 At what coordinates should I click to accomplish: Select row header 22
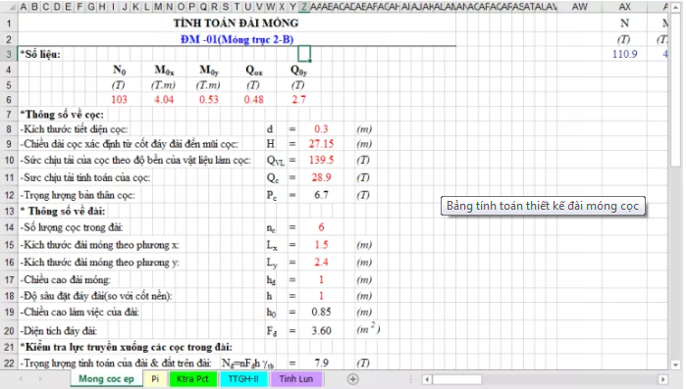pos(9,363)
